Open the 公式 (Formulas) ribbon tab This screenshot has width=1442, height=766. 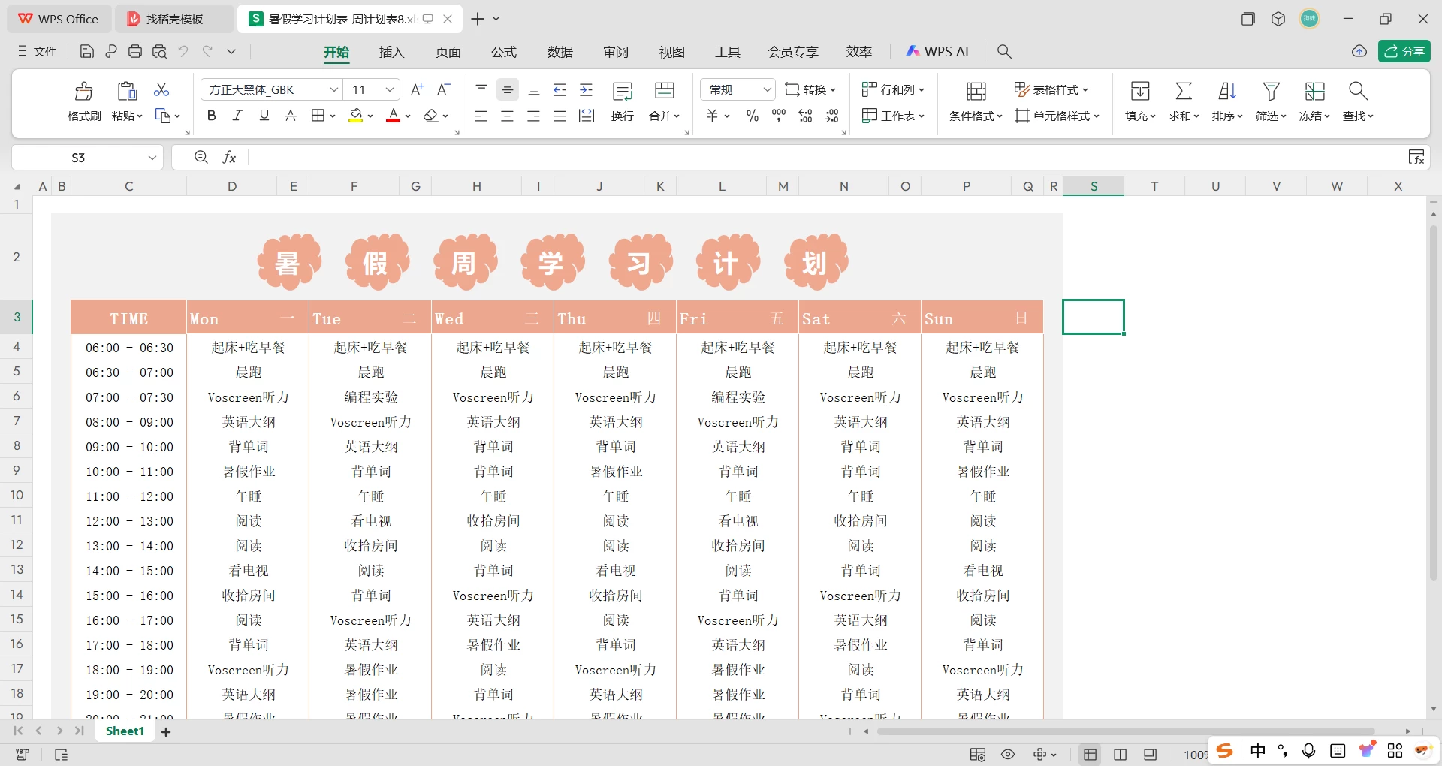(504, 52)
